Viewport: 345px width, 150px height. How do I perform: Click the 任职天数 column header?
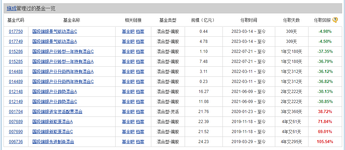click(292, 20)
